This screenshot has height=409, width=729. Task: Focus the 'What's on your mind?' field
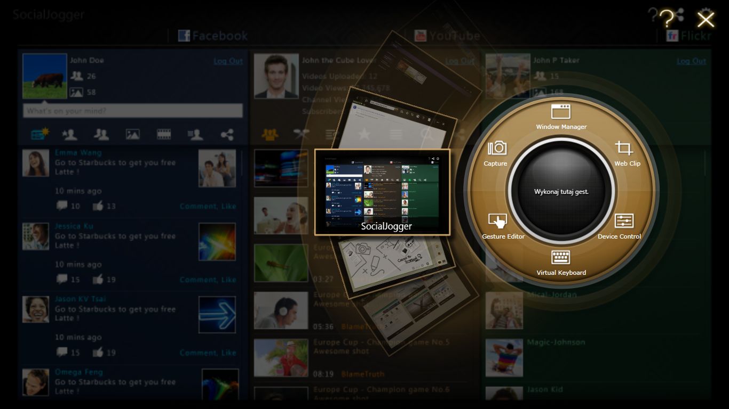tap(133, 111)
